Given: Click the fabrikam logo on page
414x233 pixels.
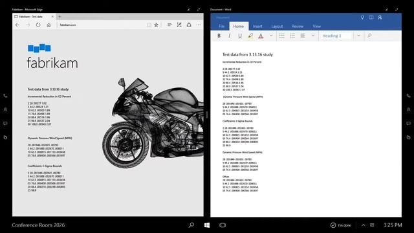Looking at the screenshot, I should [52, 56].
